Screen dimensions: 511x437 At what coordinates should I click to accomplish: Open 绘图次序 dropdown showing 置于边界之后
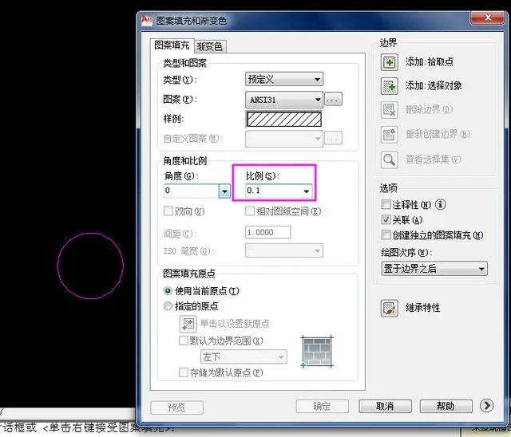434,269
